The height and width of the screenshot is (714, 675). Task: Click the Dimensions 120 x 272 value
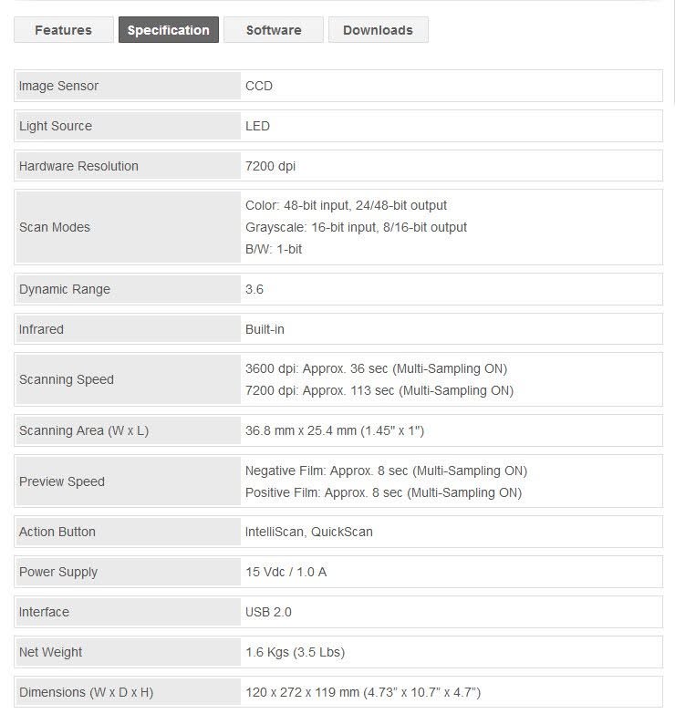363,693
